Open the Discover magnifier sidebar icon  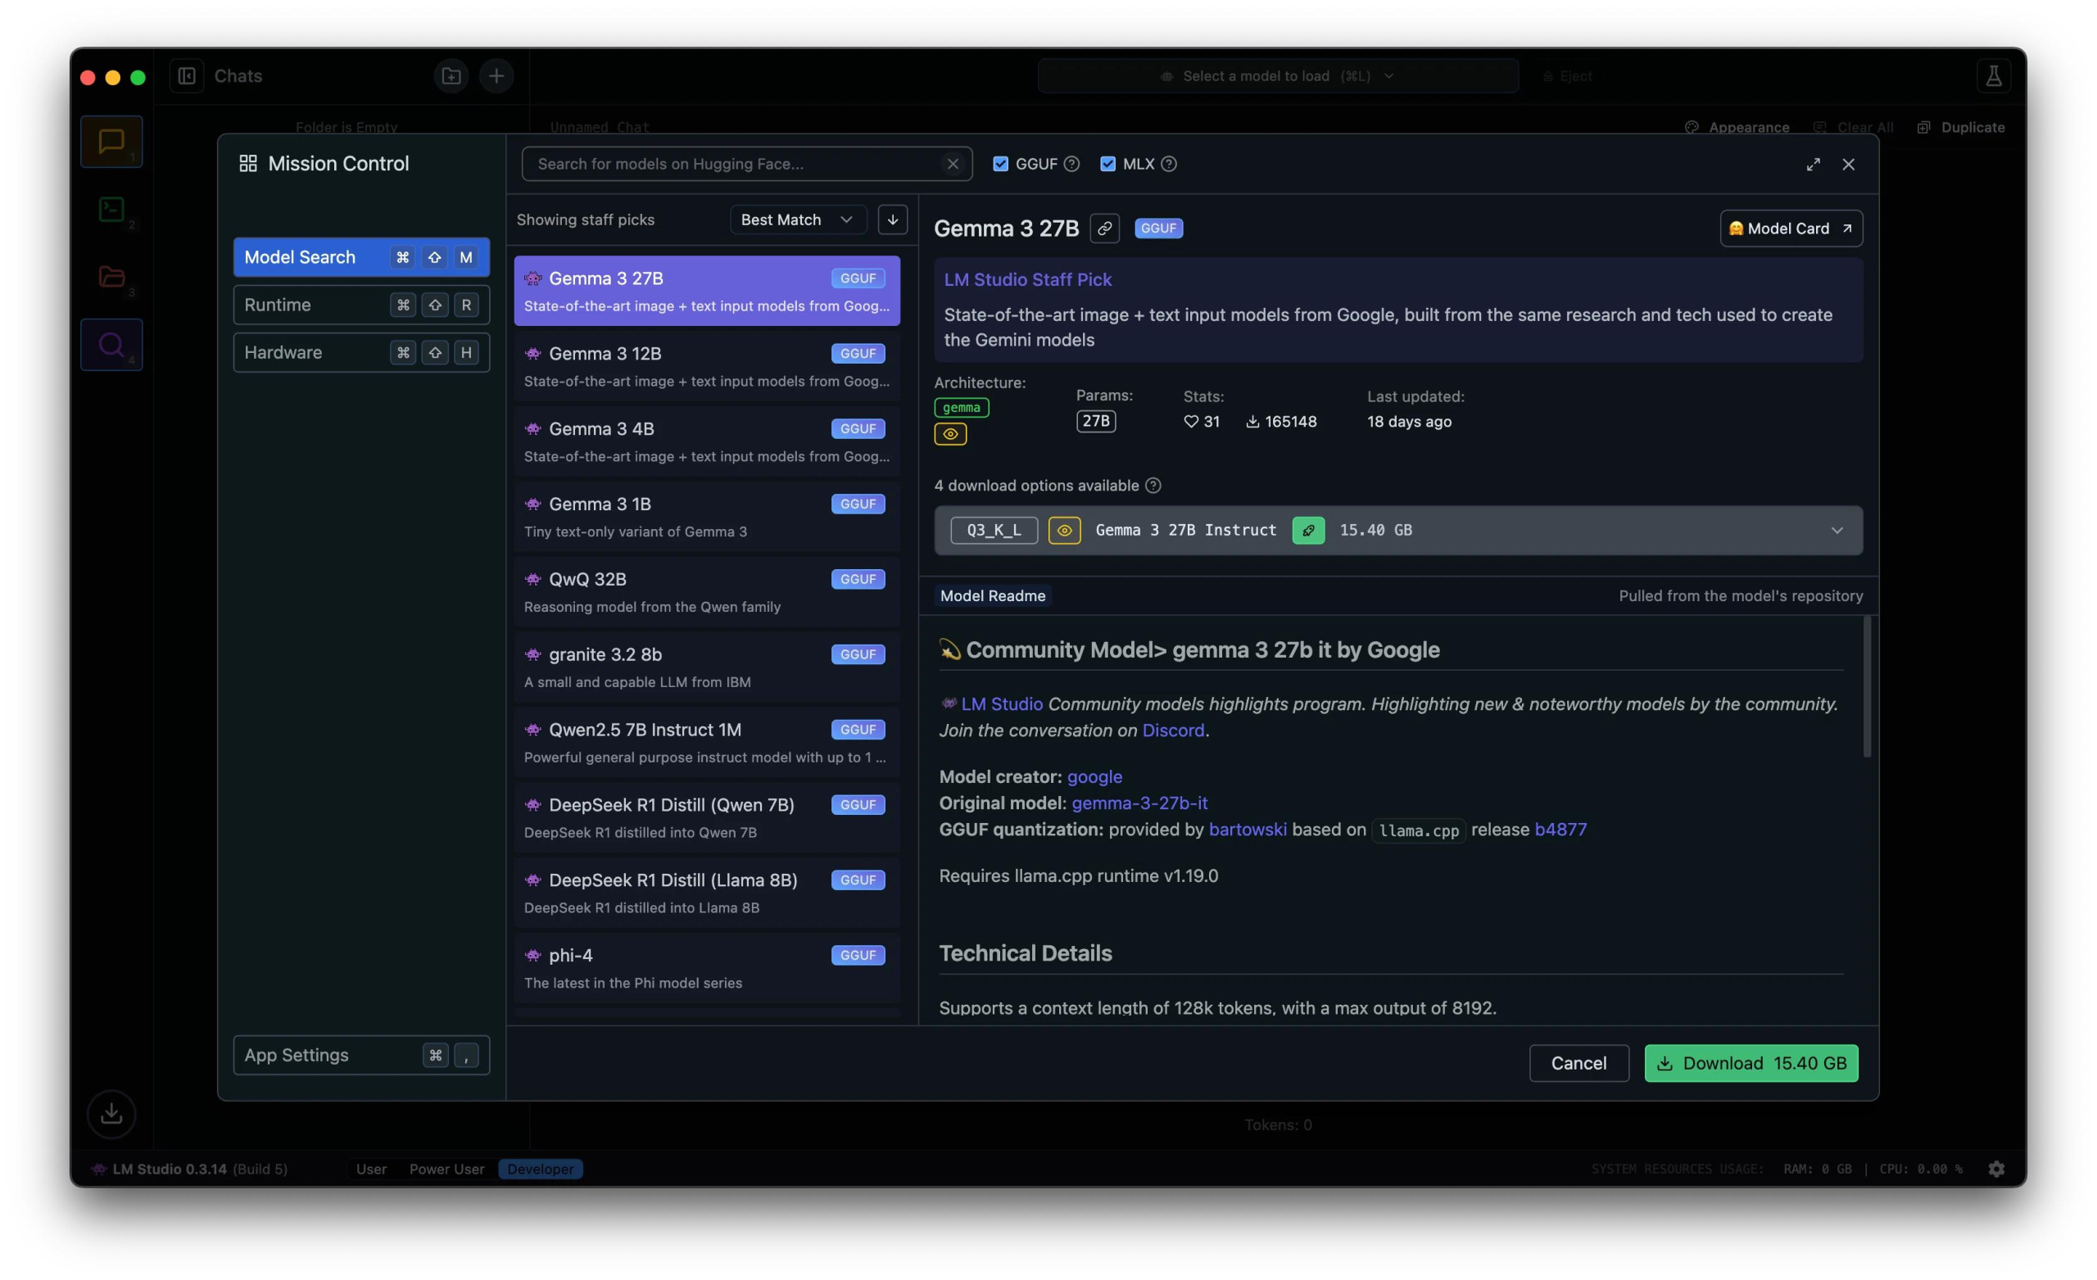[x=111, y=345]
